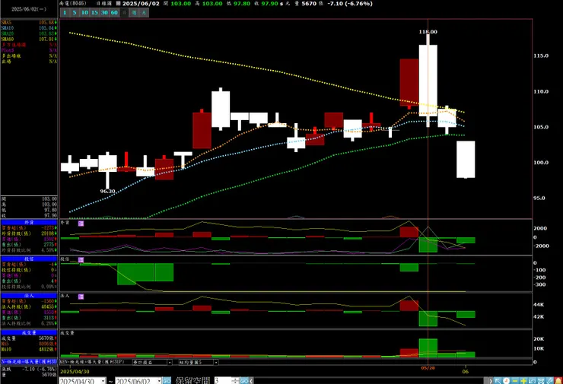The image size is (563, 384).
Task: Click the 06 month marker on timeline
Action: pyautogui.click(x=466, y=371)
